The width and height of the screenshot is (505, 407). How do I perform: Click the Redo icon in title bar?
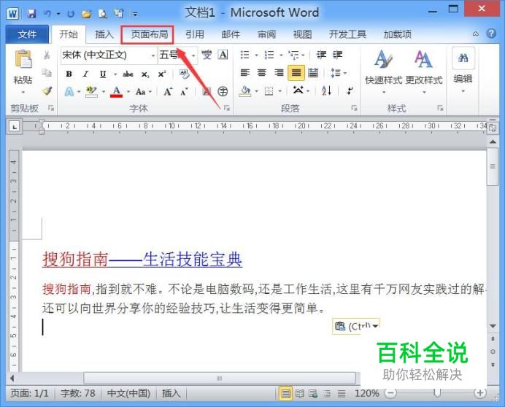[x=71, y=14]
